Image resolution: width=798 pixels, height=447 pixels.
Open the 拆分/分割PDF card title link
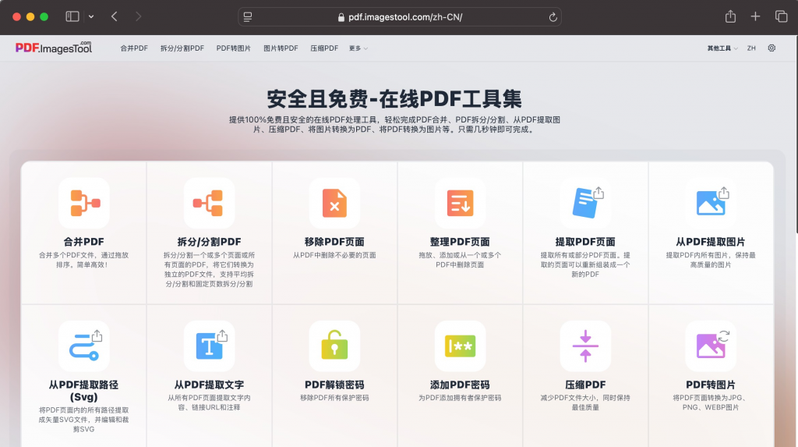pos(209,242)
